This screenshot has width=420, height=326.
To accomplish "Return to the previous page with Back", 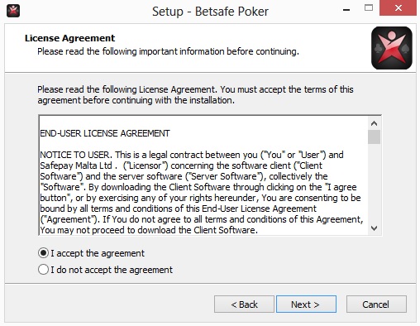I will [x=244, y=304].
